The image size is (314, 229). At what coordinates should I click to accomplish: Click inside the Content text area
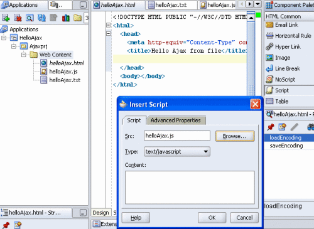190,188
